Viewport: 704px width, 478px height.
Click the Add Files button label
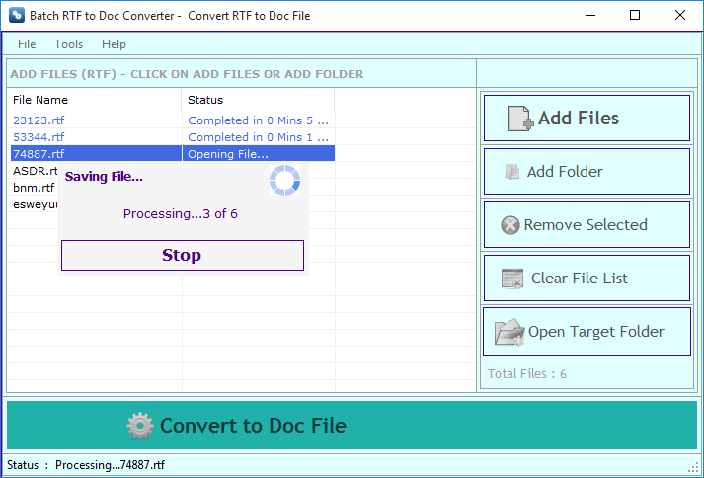579,119
